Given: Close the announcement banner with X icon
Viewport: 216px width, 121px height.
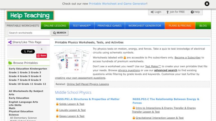Looking at the screenshot, I should coord(207,4).
